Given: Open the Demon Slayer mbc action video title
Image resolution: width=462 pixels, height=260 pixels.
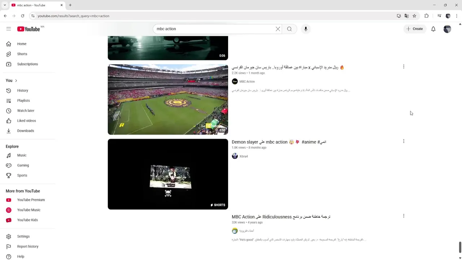Looking at the screenshot, I should tap(279, 142).
